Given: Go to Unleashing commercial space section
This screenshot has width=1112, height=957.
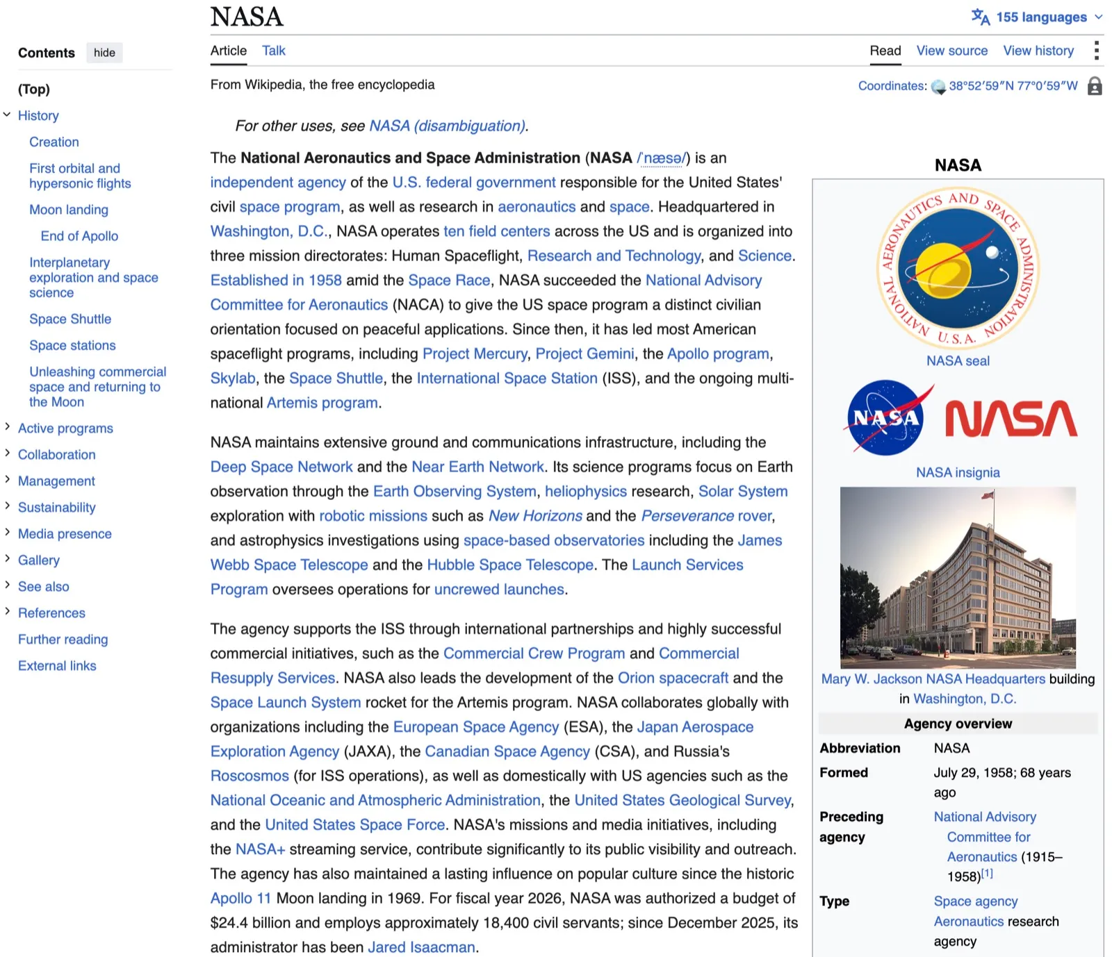Looking at the screenshot, I should click(98, 387).
